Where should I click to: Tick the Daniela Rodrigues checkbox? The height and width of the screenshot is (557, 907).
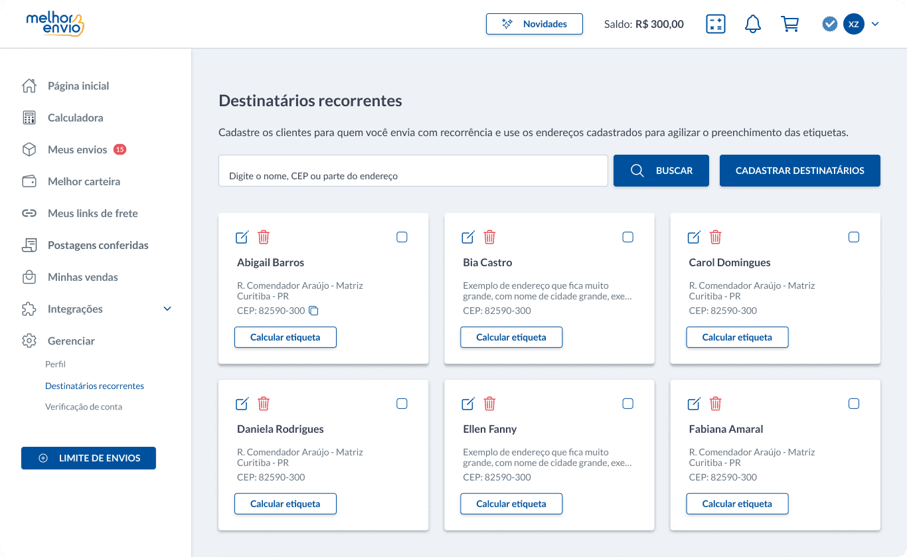point(402,404)
